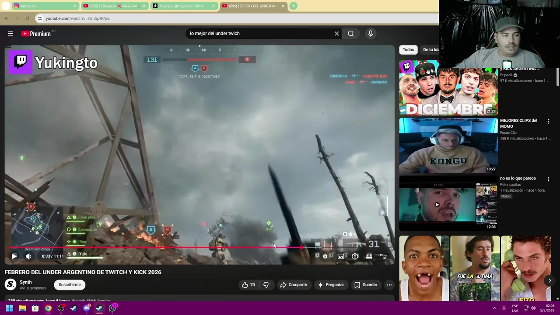
Task: Close the TikTok tab
Action: (x=213, y=6)
